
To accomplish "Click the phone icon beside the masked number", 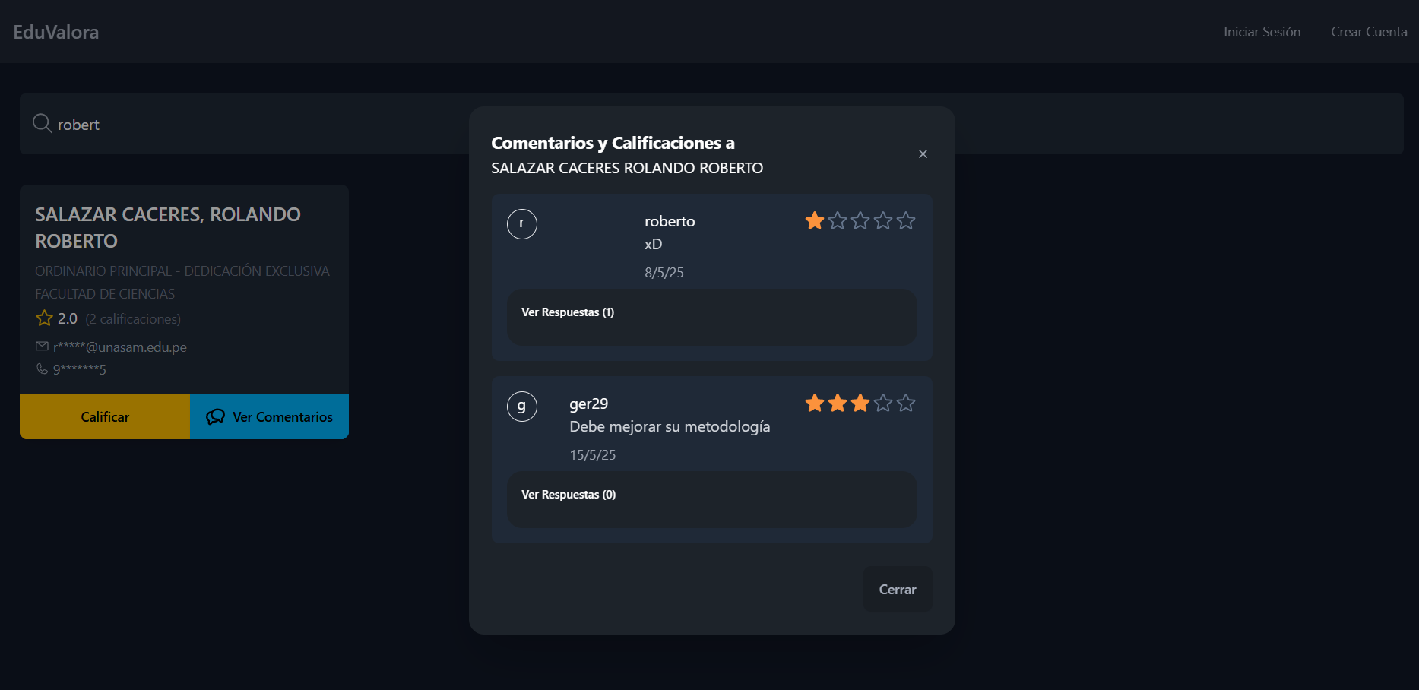I will [42, 369].
